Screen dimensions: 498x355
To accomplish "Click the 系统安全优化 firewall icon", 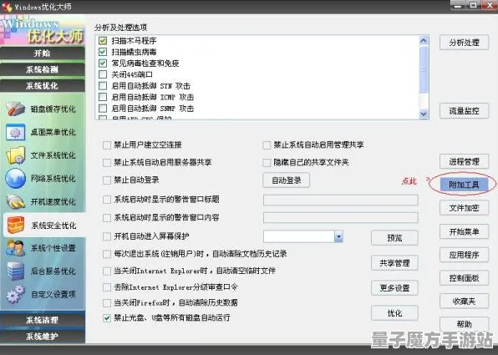I will click(15, 226).
